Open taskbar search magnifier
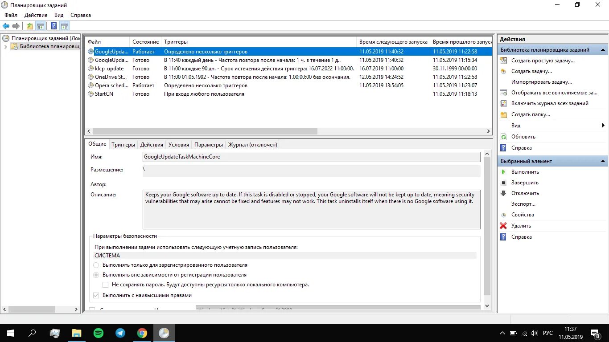 click(32, 333)
